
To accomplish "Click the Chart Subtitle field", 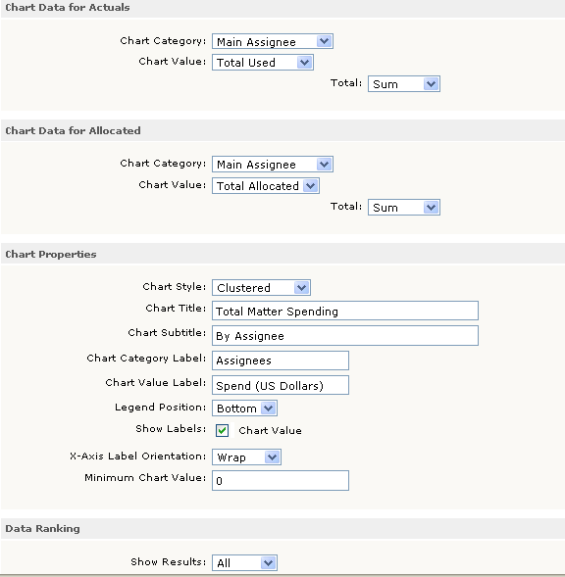I will tap(345, 335).
